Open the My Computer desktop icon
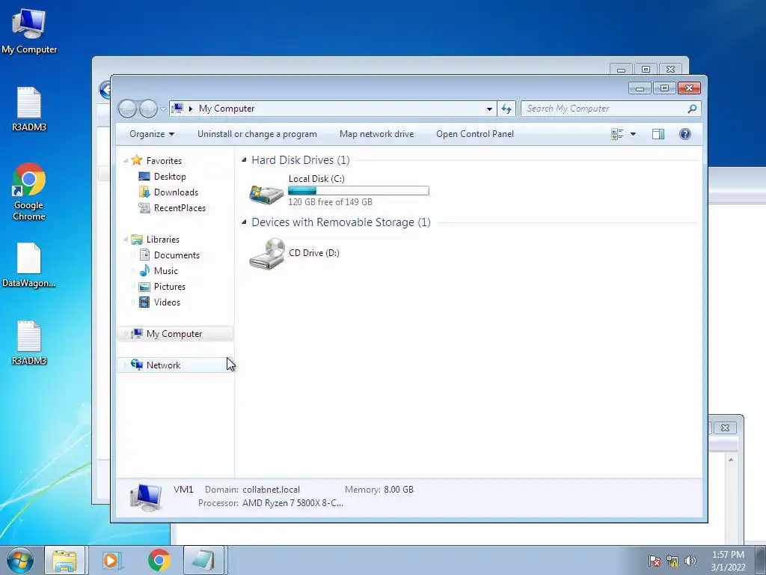Screen dimensions: 766x575 [x=29, y=30]
